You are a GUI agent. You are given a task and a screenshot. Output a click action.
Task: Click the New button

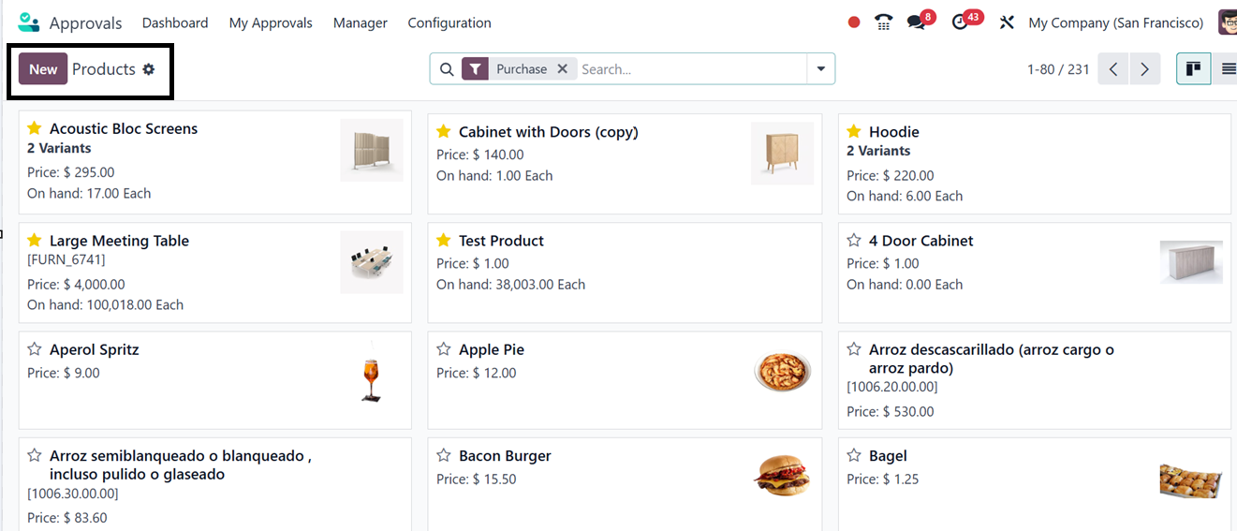coord(43,69)
